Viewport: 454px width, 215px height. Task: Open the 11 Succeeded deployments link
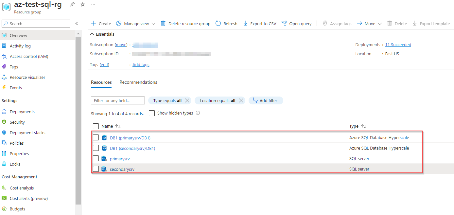point(398,45)
